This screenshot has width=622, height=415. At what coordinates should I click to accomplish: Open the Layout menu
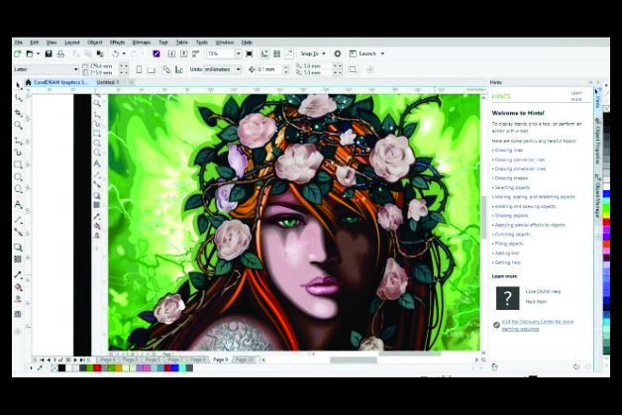[x=72, y=42]
